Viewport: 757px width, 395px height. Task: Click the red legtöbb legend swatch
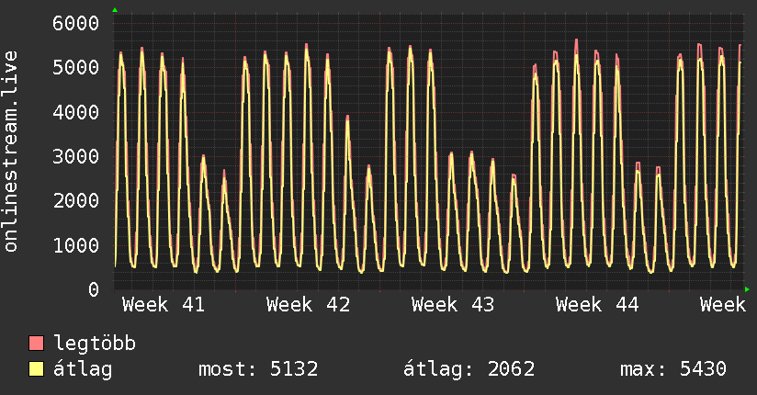[x=37, y=344]
